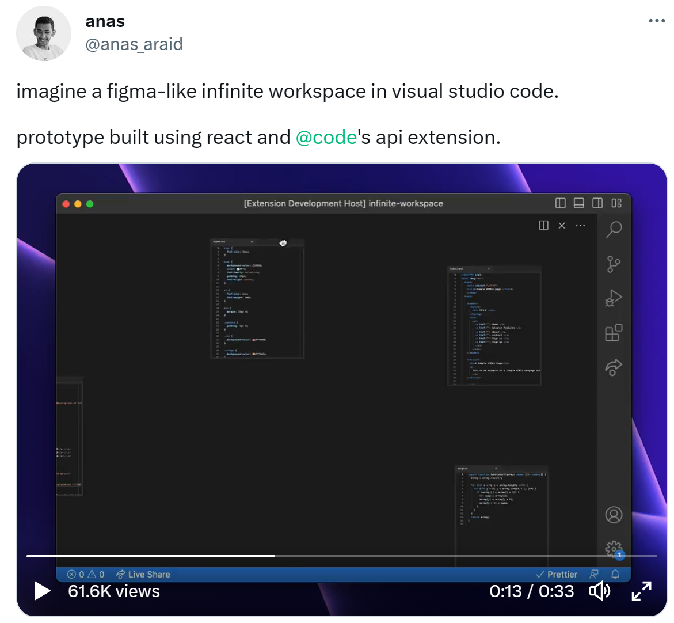Click the yellow minimize window dot
The height and width of the screenshot is (623, 674).
[78, 204]
